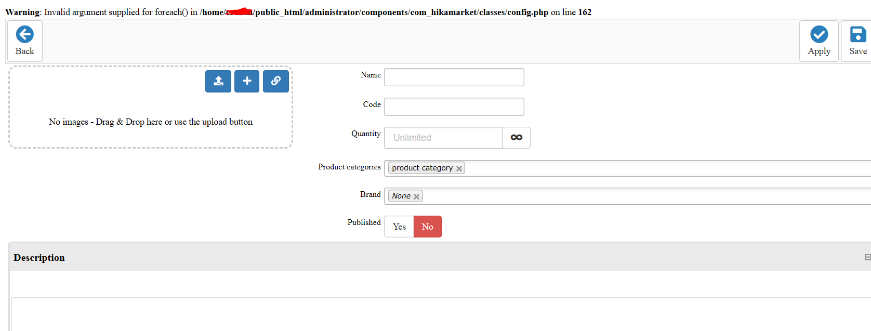871x331 pixels.
Task: Open the Brand selector field
Action: click(624, 196)
